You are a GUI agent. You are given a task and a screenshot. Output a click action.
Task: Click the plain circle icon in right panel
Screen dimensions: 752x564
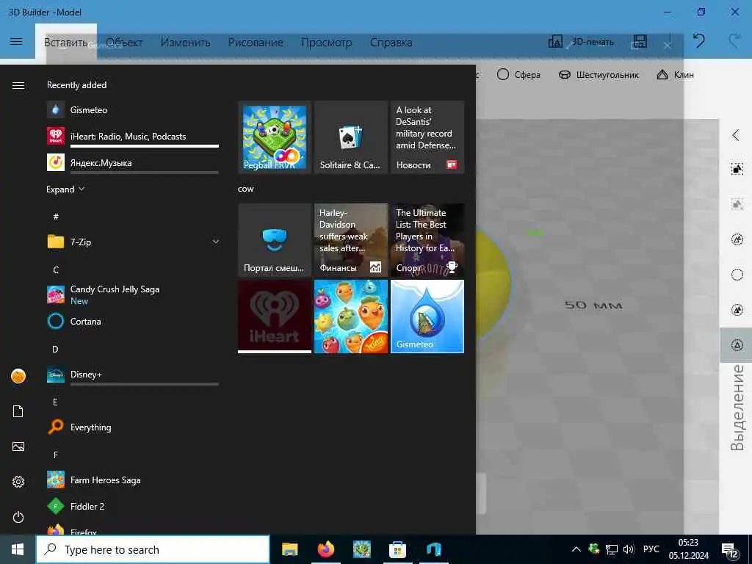pyautogui.click(x=737, y=275)
